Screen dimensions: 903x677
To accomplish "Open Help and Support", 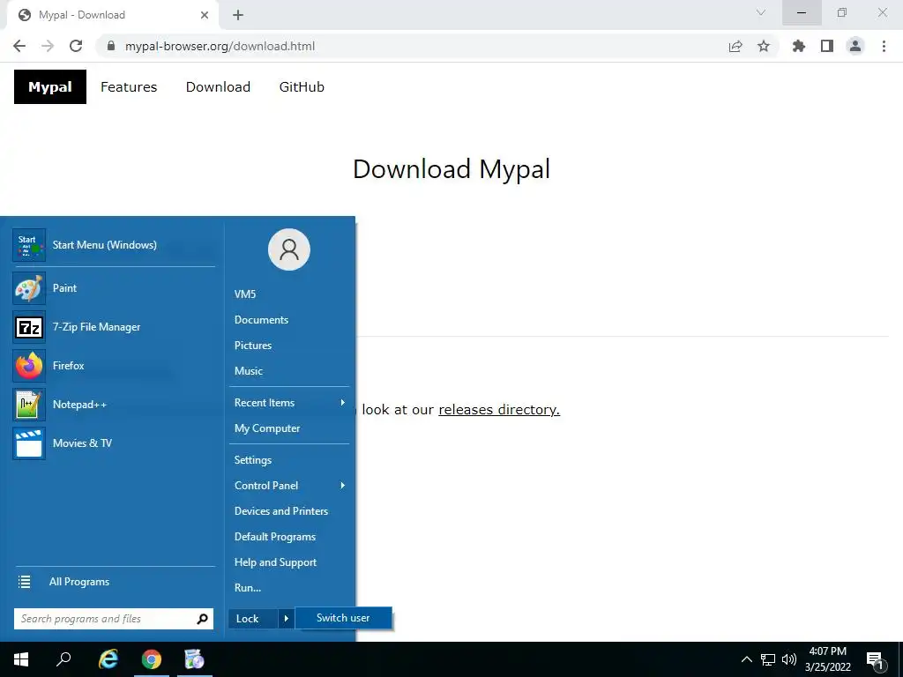I will pyautogui.click(x=275, y=562).
